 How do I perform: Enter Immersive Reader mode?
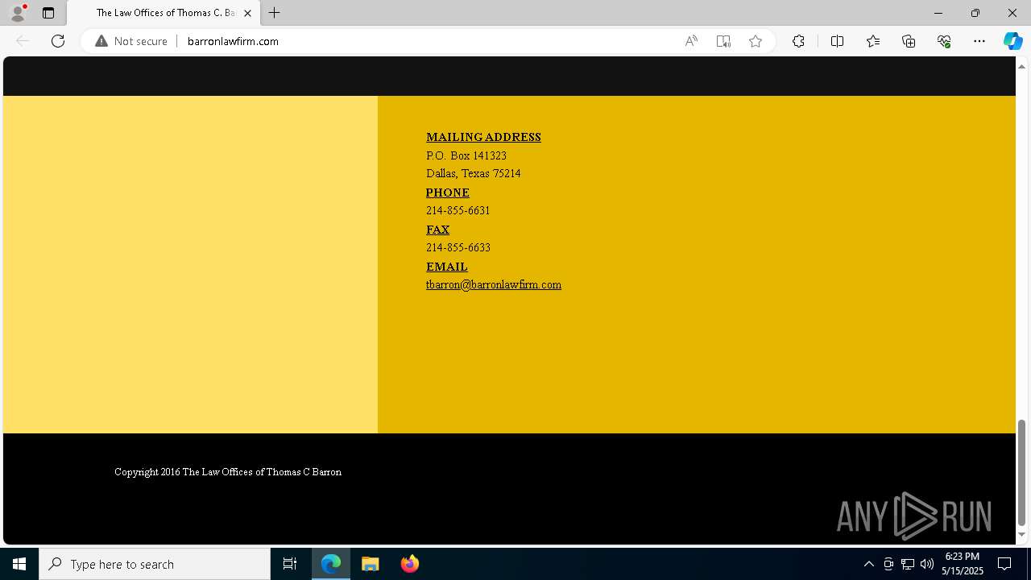723,41
